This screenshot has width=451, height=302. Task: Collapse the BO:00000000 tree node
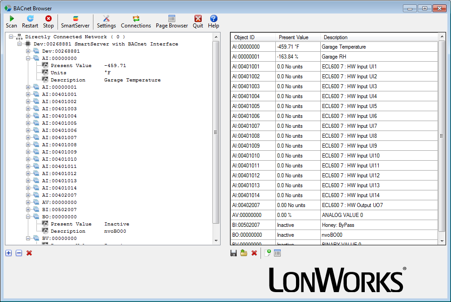pyautogui.click(x=28, y=216)
